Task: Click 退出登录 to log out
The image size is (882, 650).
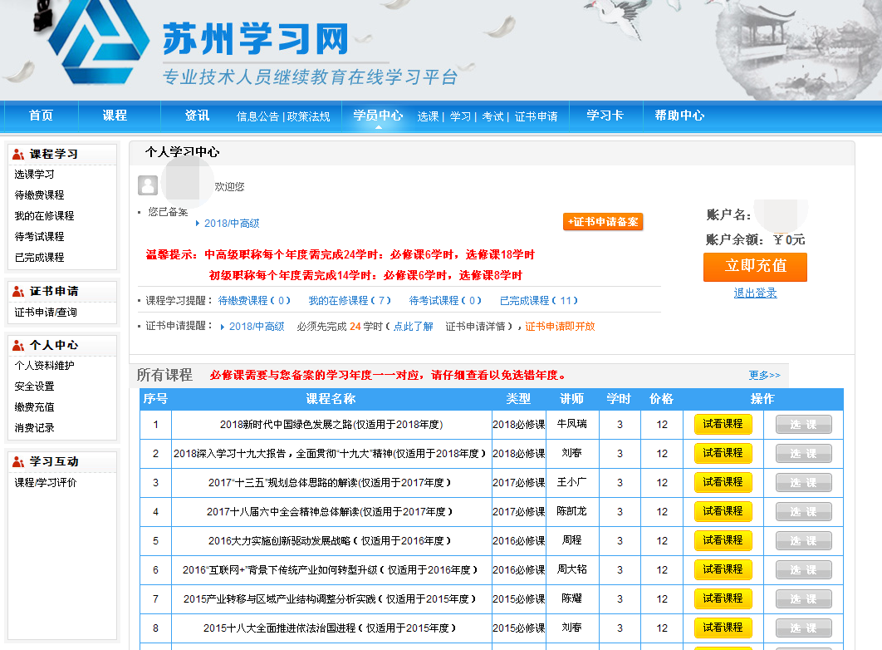Action: coord(755,293)
